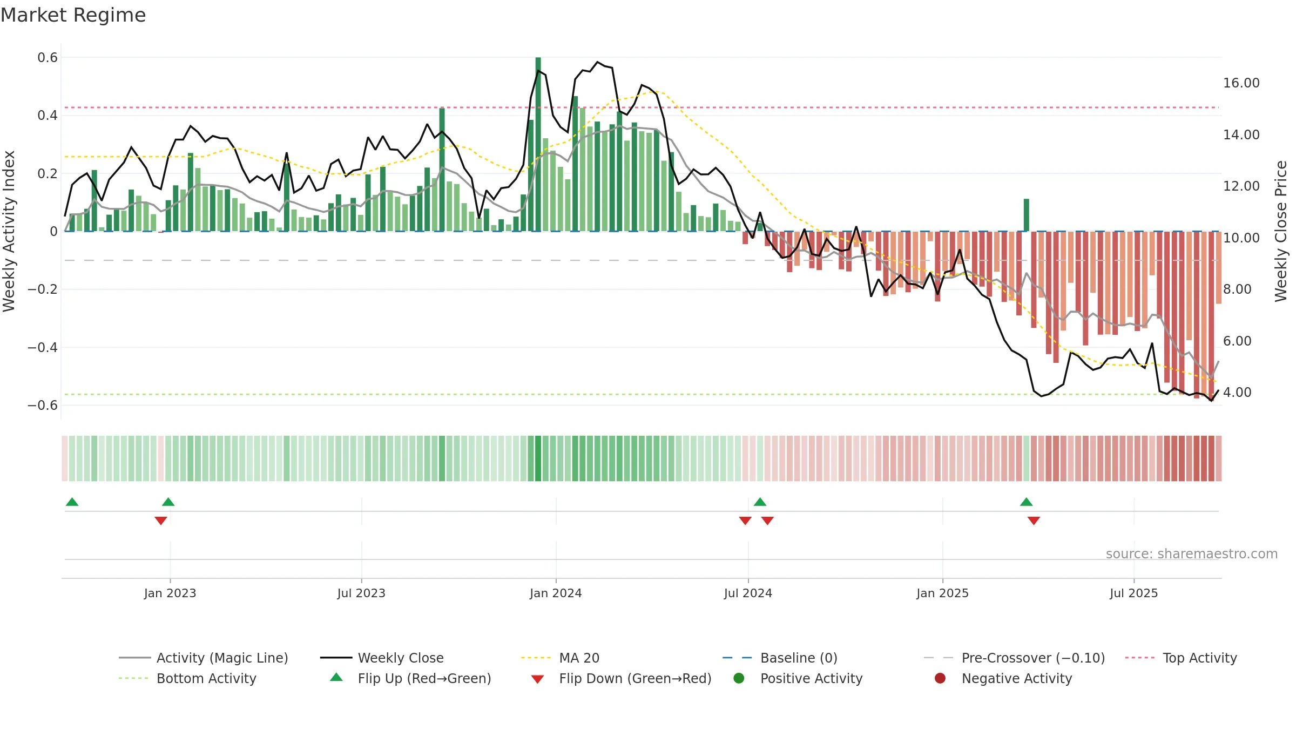Click the Jul 2023 x-axis label

pyautogui.click(x=361, y=593)
